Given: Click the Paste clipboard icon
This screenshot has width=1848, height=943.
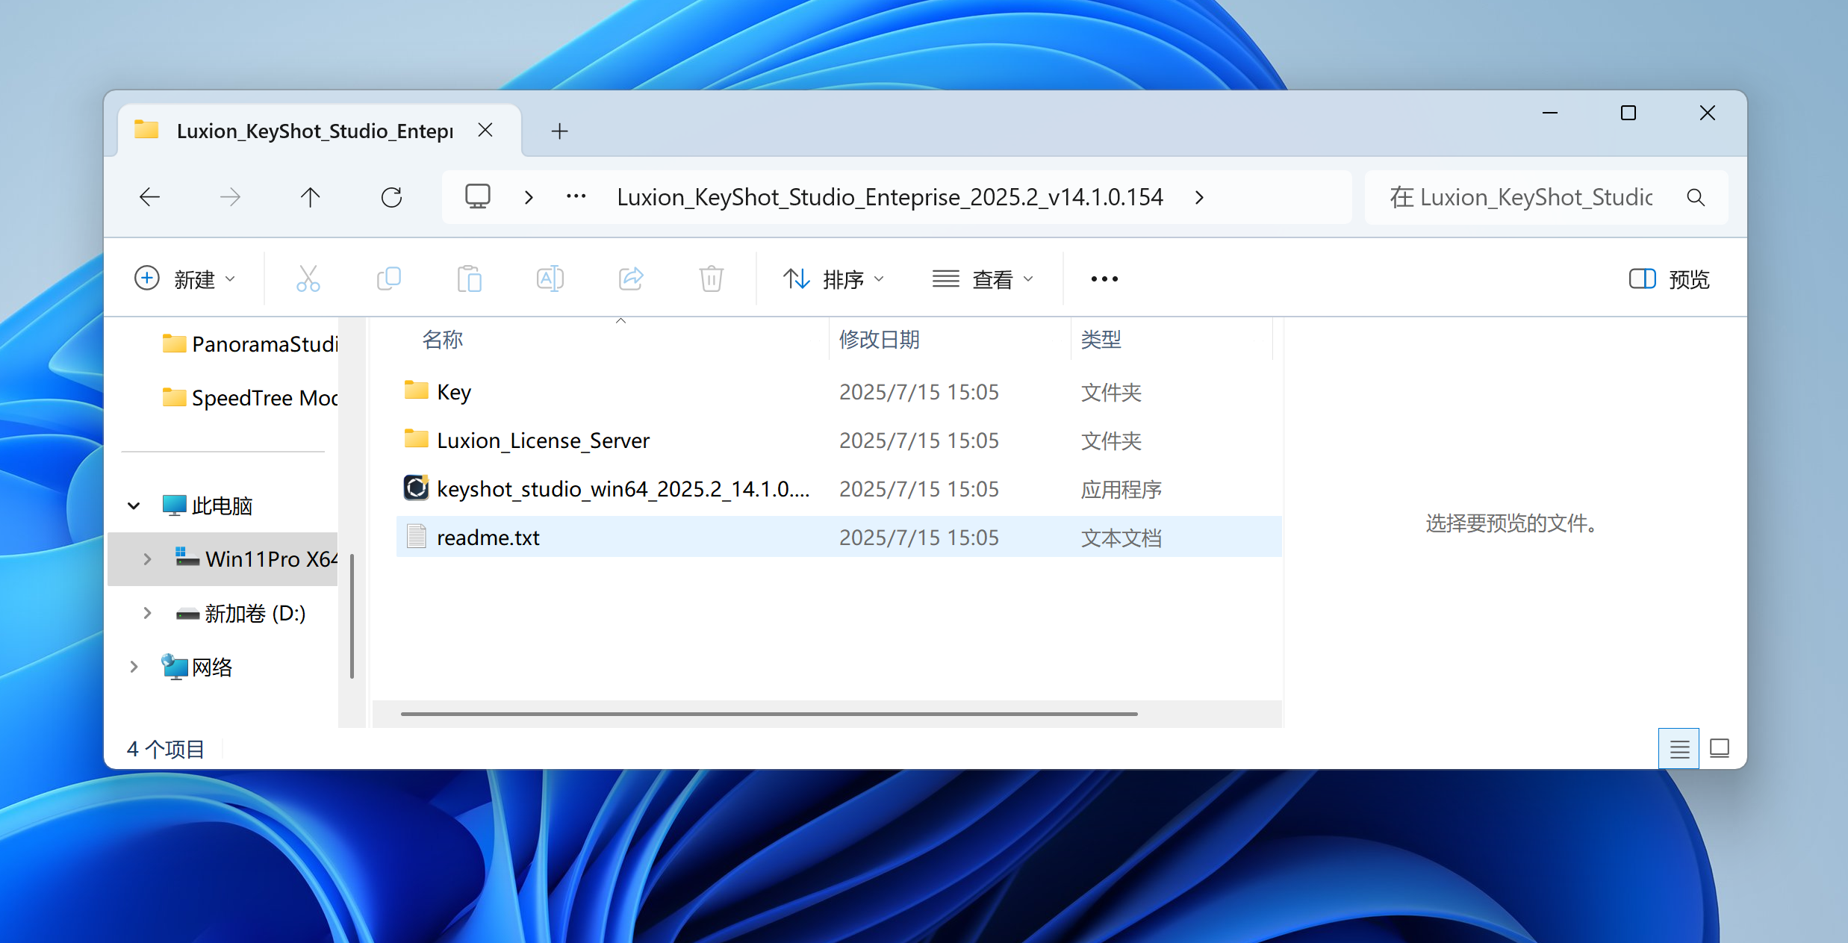Looking at the screenshot, I should click(469, 279).
